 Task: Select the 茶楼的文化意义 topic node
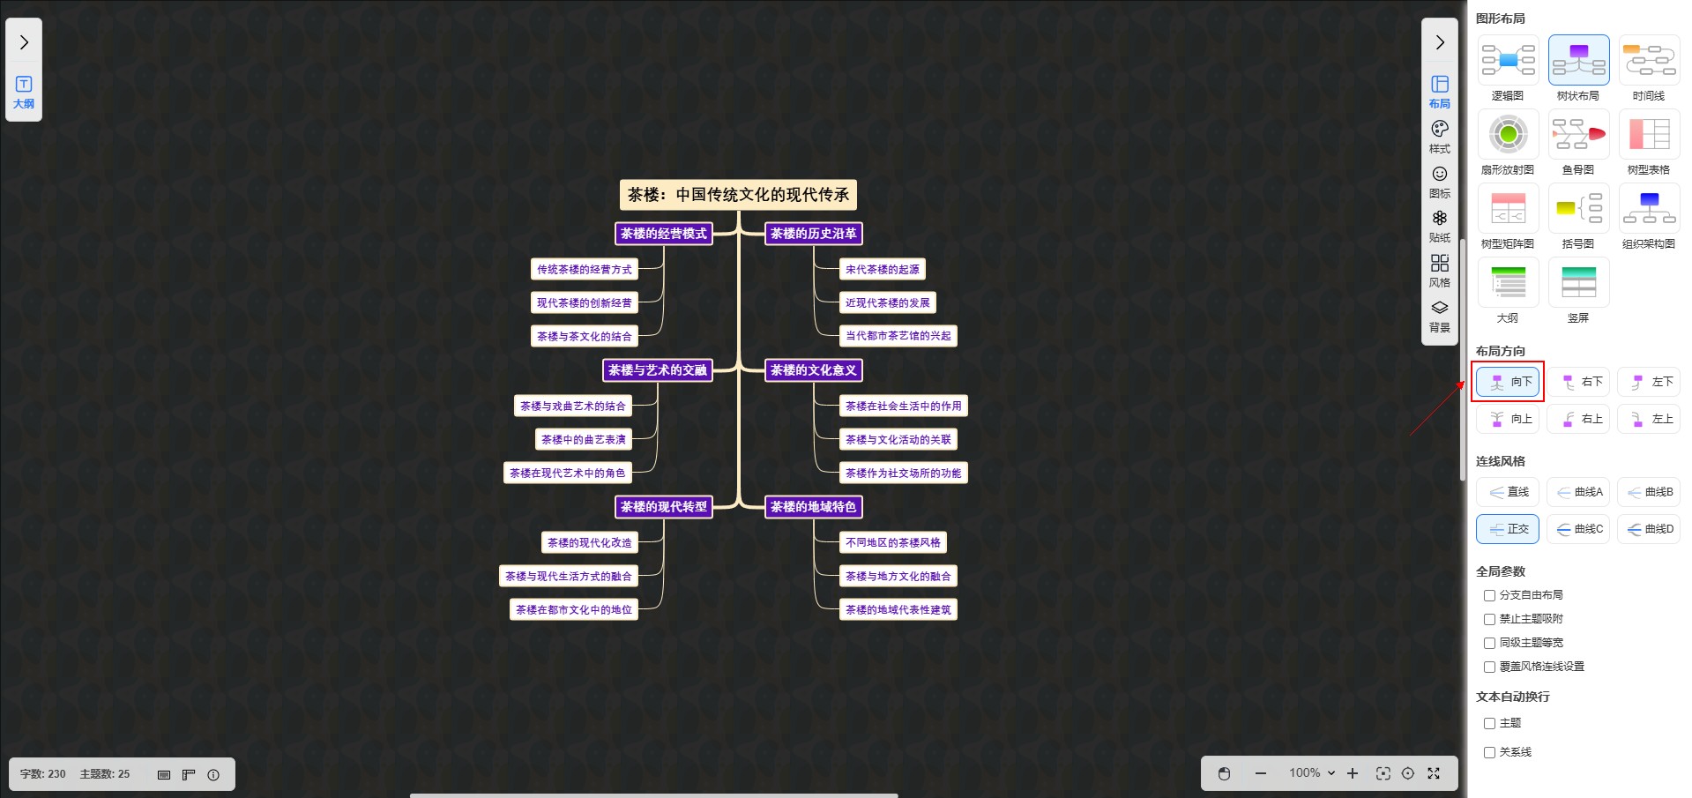tap(813, 370)
